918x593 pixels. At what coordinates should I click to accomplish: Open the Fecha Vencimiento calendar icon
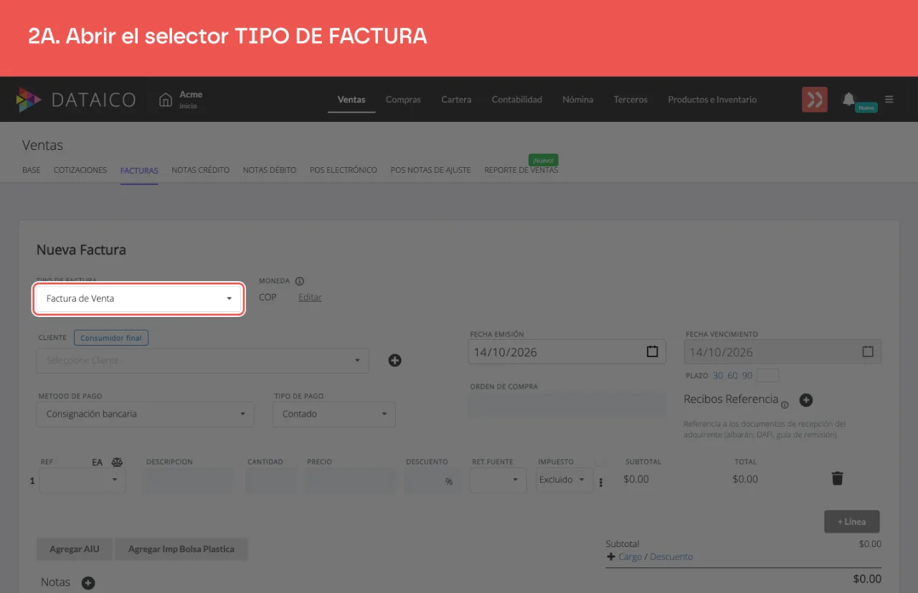click(868, 352)
